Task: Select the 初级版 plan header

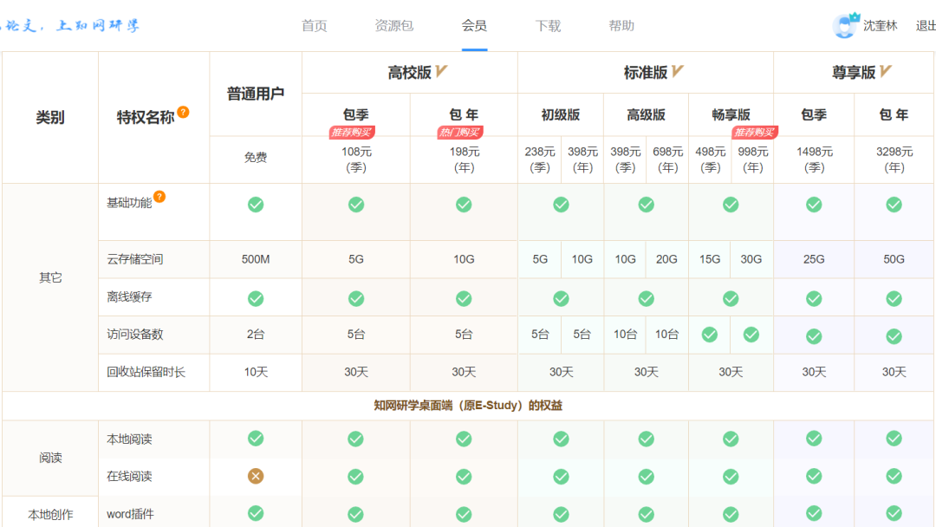Action: pos(561,114)
